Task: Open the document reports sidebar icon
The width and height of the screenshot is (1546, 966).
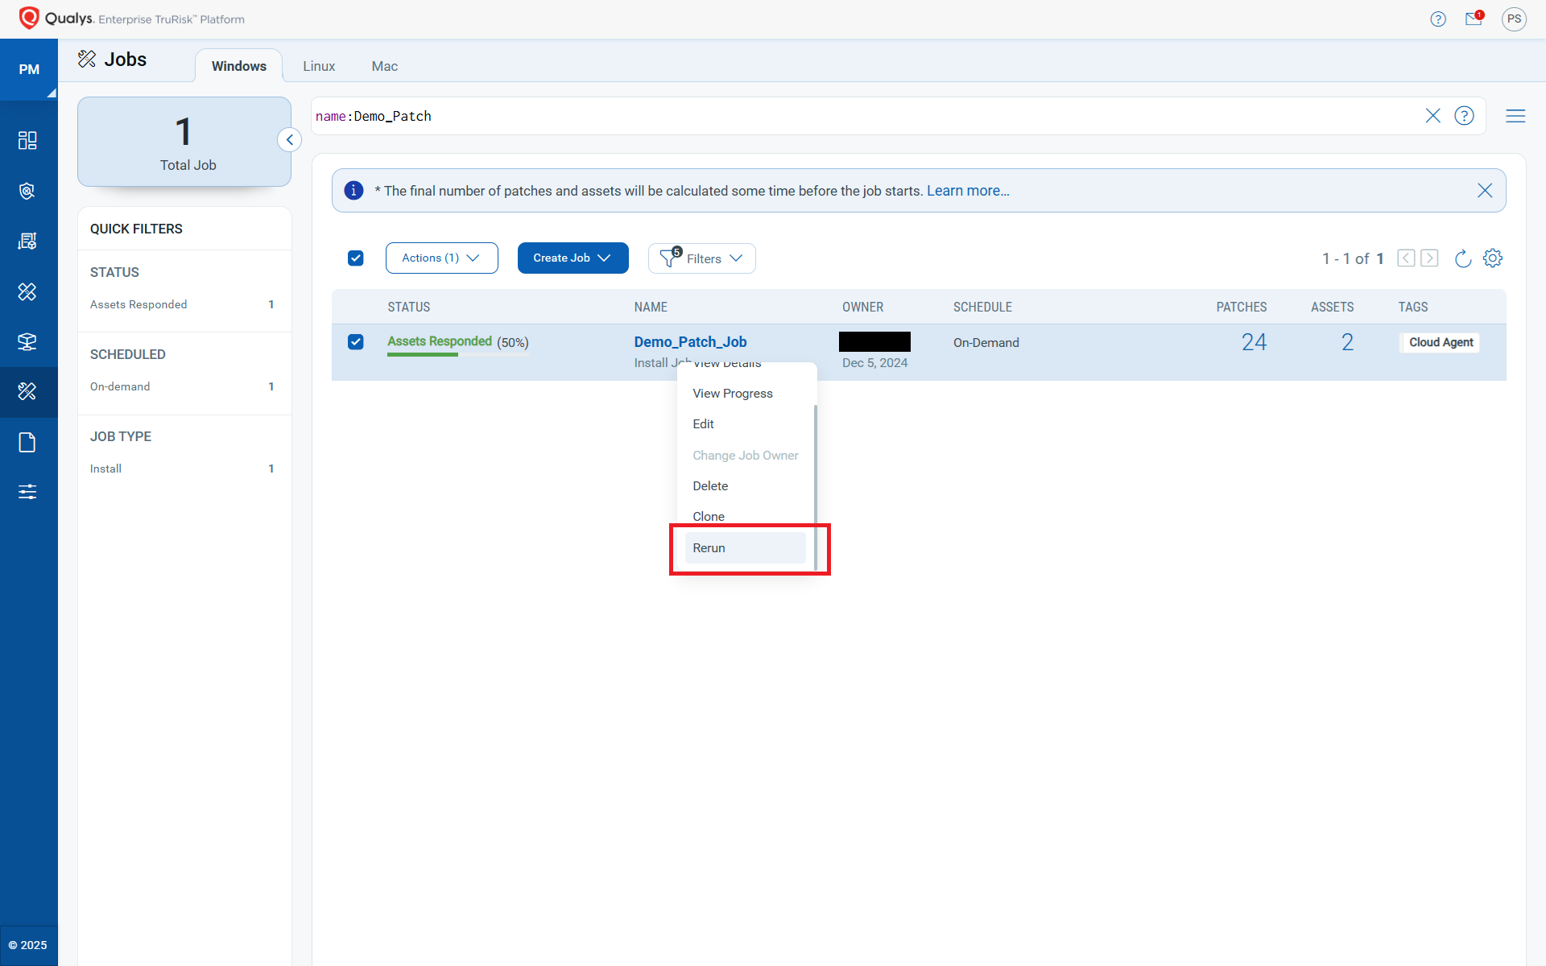Action: pyautogui.click(x=27, y=442)
